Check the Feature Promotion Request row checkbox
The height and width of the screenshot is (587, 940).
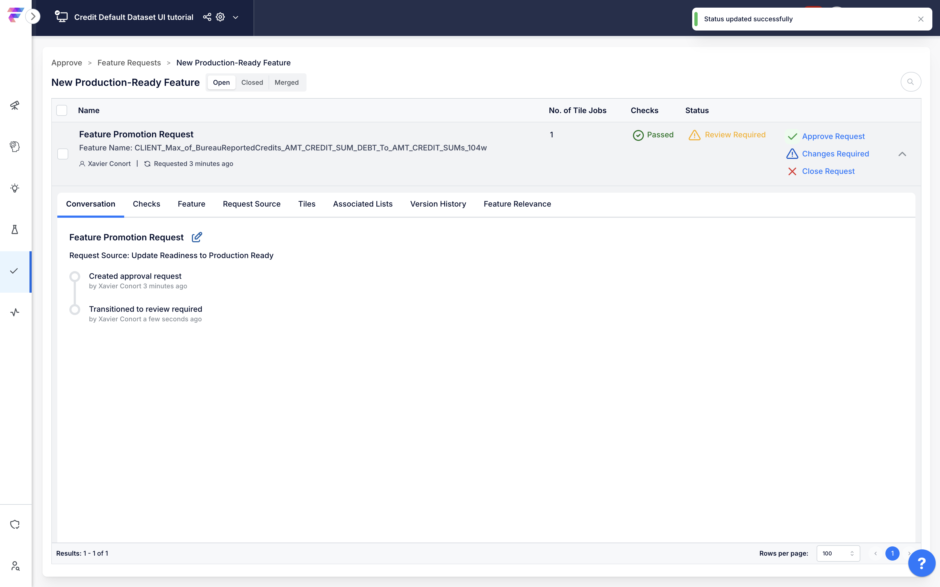[x=63, y=154]
